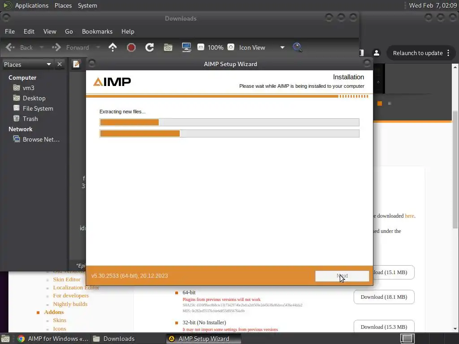Click the AIMP logo in the setup wizard
The width and height of the screenshot is (459, 344).
(x=112, y=82)
